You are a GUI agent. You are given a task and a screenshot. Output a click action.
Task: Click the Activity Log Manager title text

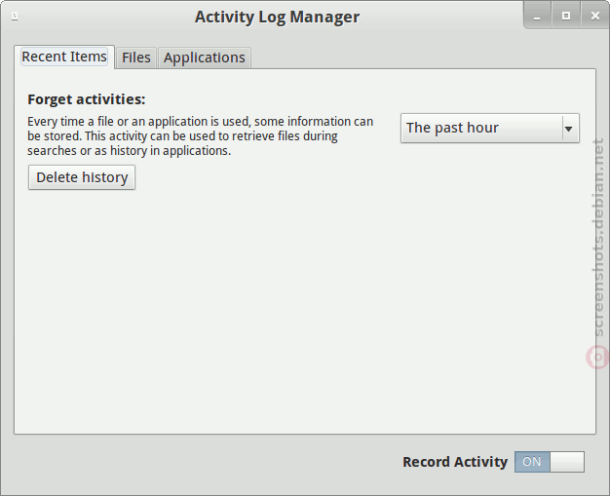(277, 18)
